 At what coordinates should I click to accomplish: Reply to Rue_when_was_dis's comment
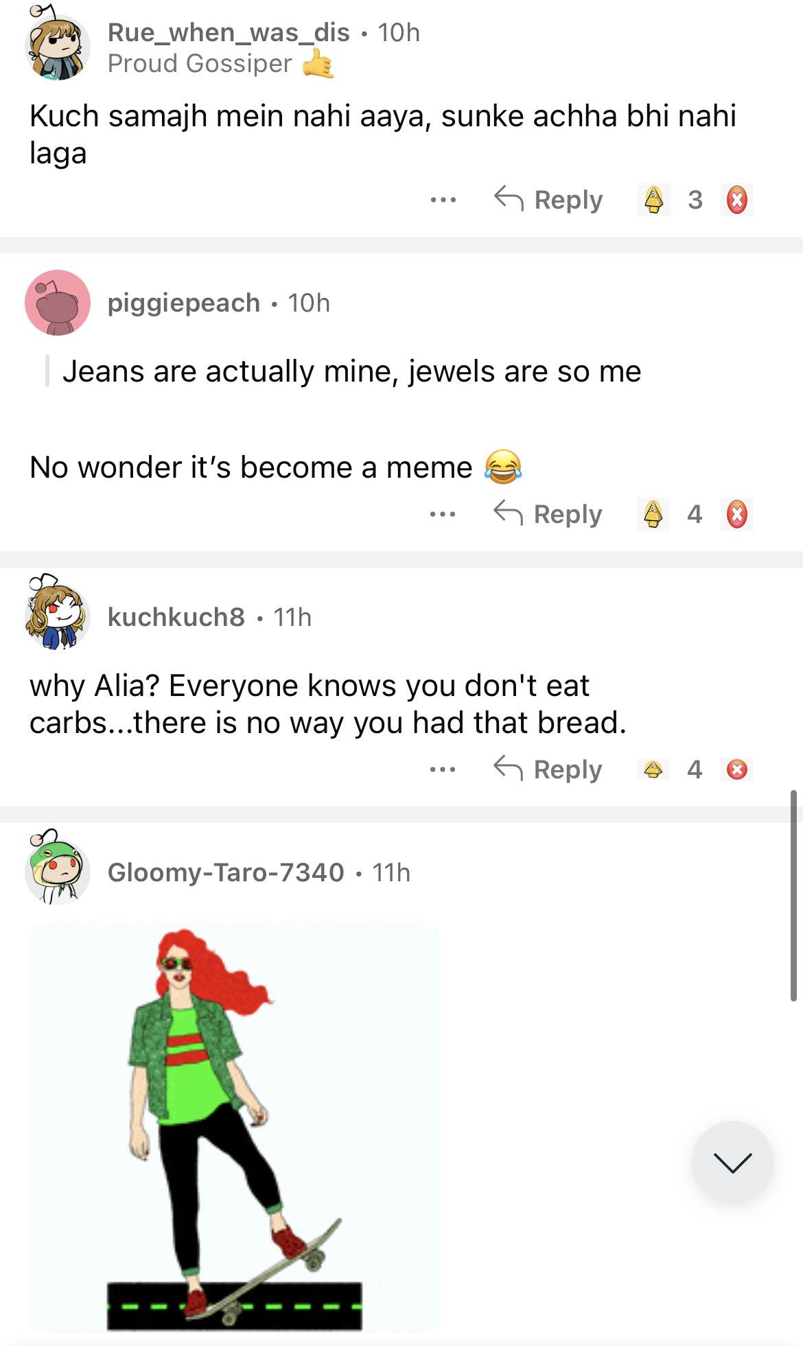pos(548,200)
